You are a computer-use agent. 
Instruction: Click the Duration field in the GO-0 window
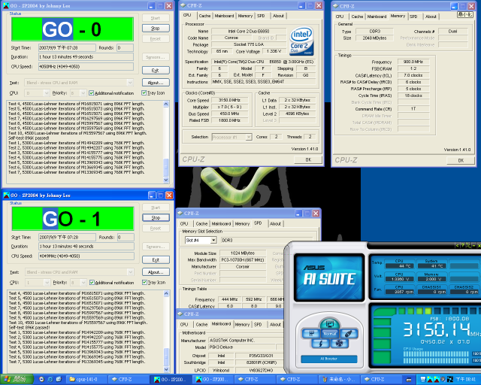tap(86, 57)
